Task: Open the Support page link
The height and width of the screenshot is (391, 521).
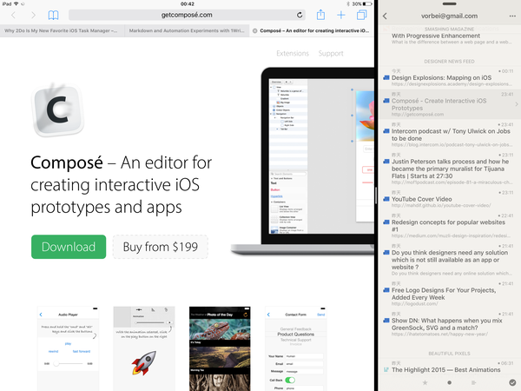Action: coord(331,53)
